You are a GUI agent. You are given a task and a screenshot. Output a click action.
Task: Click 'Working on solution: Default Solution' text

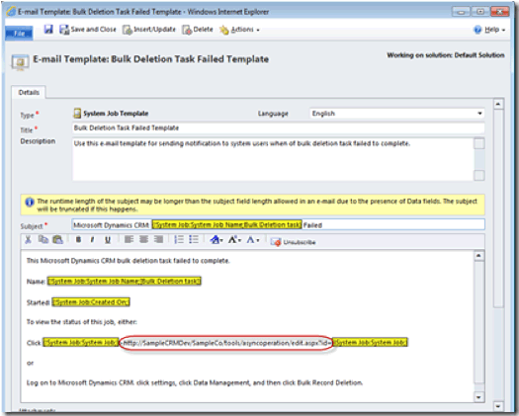coord(446,55)
